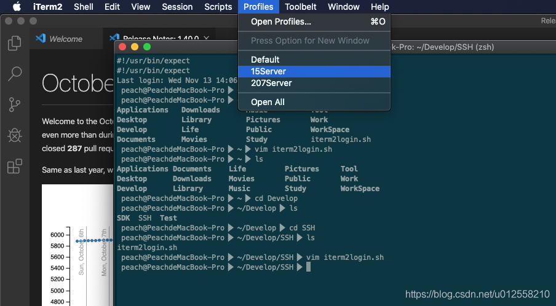The image size is (556, 306).
Task: Open VS Code Explorer files icon
Action: (15, 43)
